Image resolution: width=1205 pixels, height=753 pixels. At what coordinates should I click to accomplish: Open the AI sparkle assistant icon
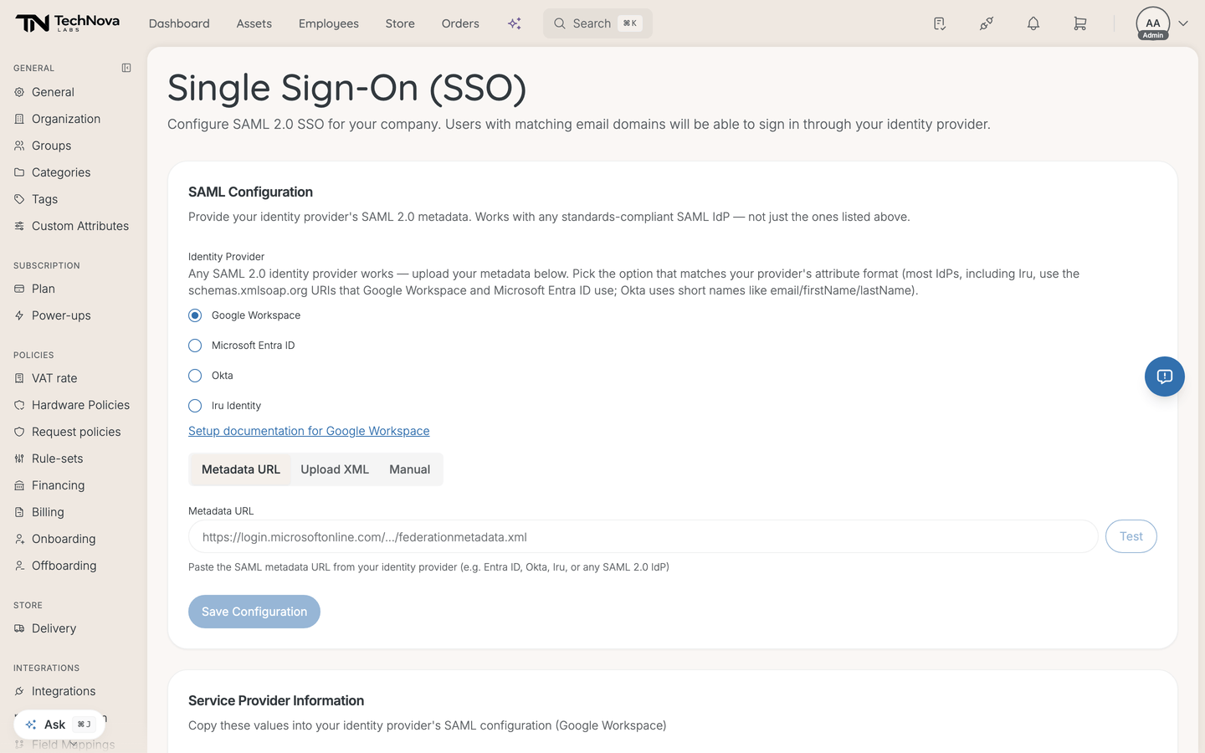click(x=515, y=23)
